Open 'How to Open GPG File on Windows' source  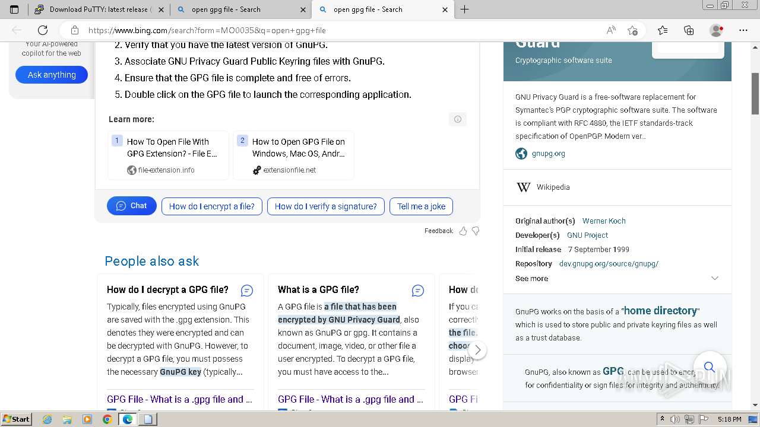click(293, 155)
